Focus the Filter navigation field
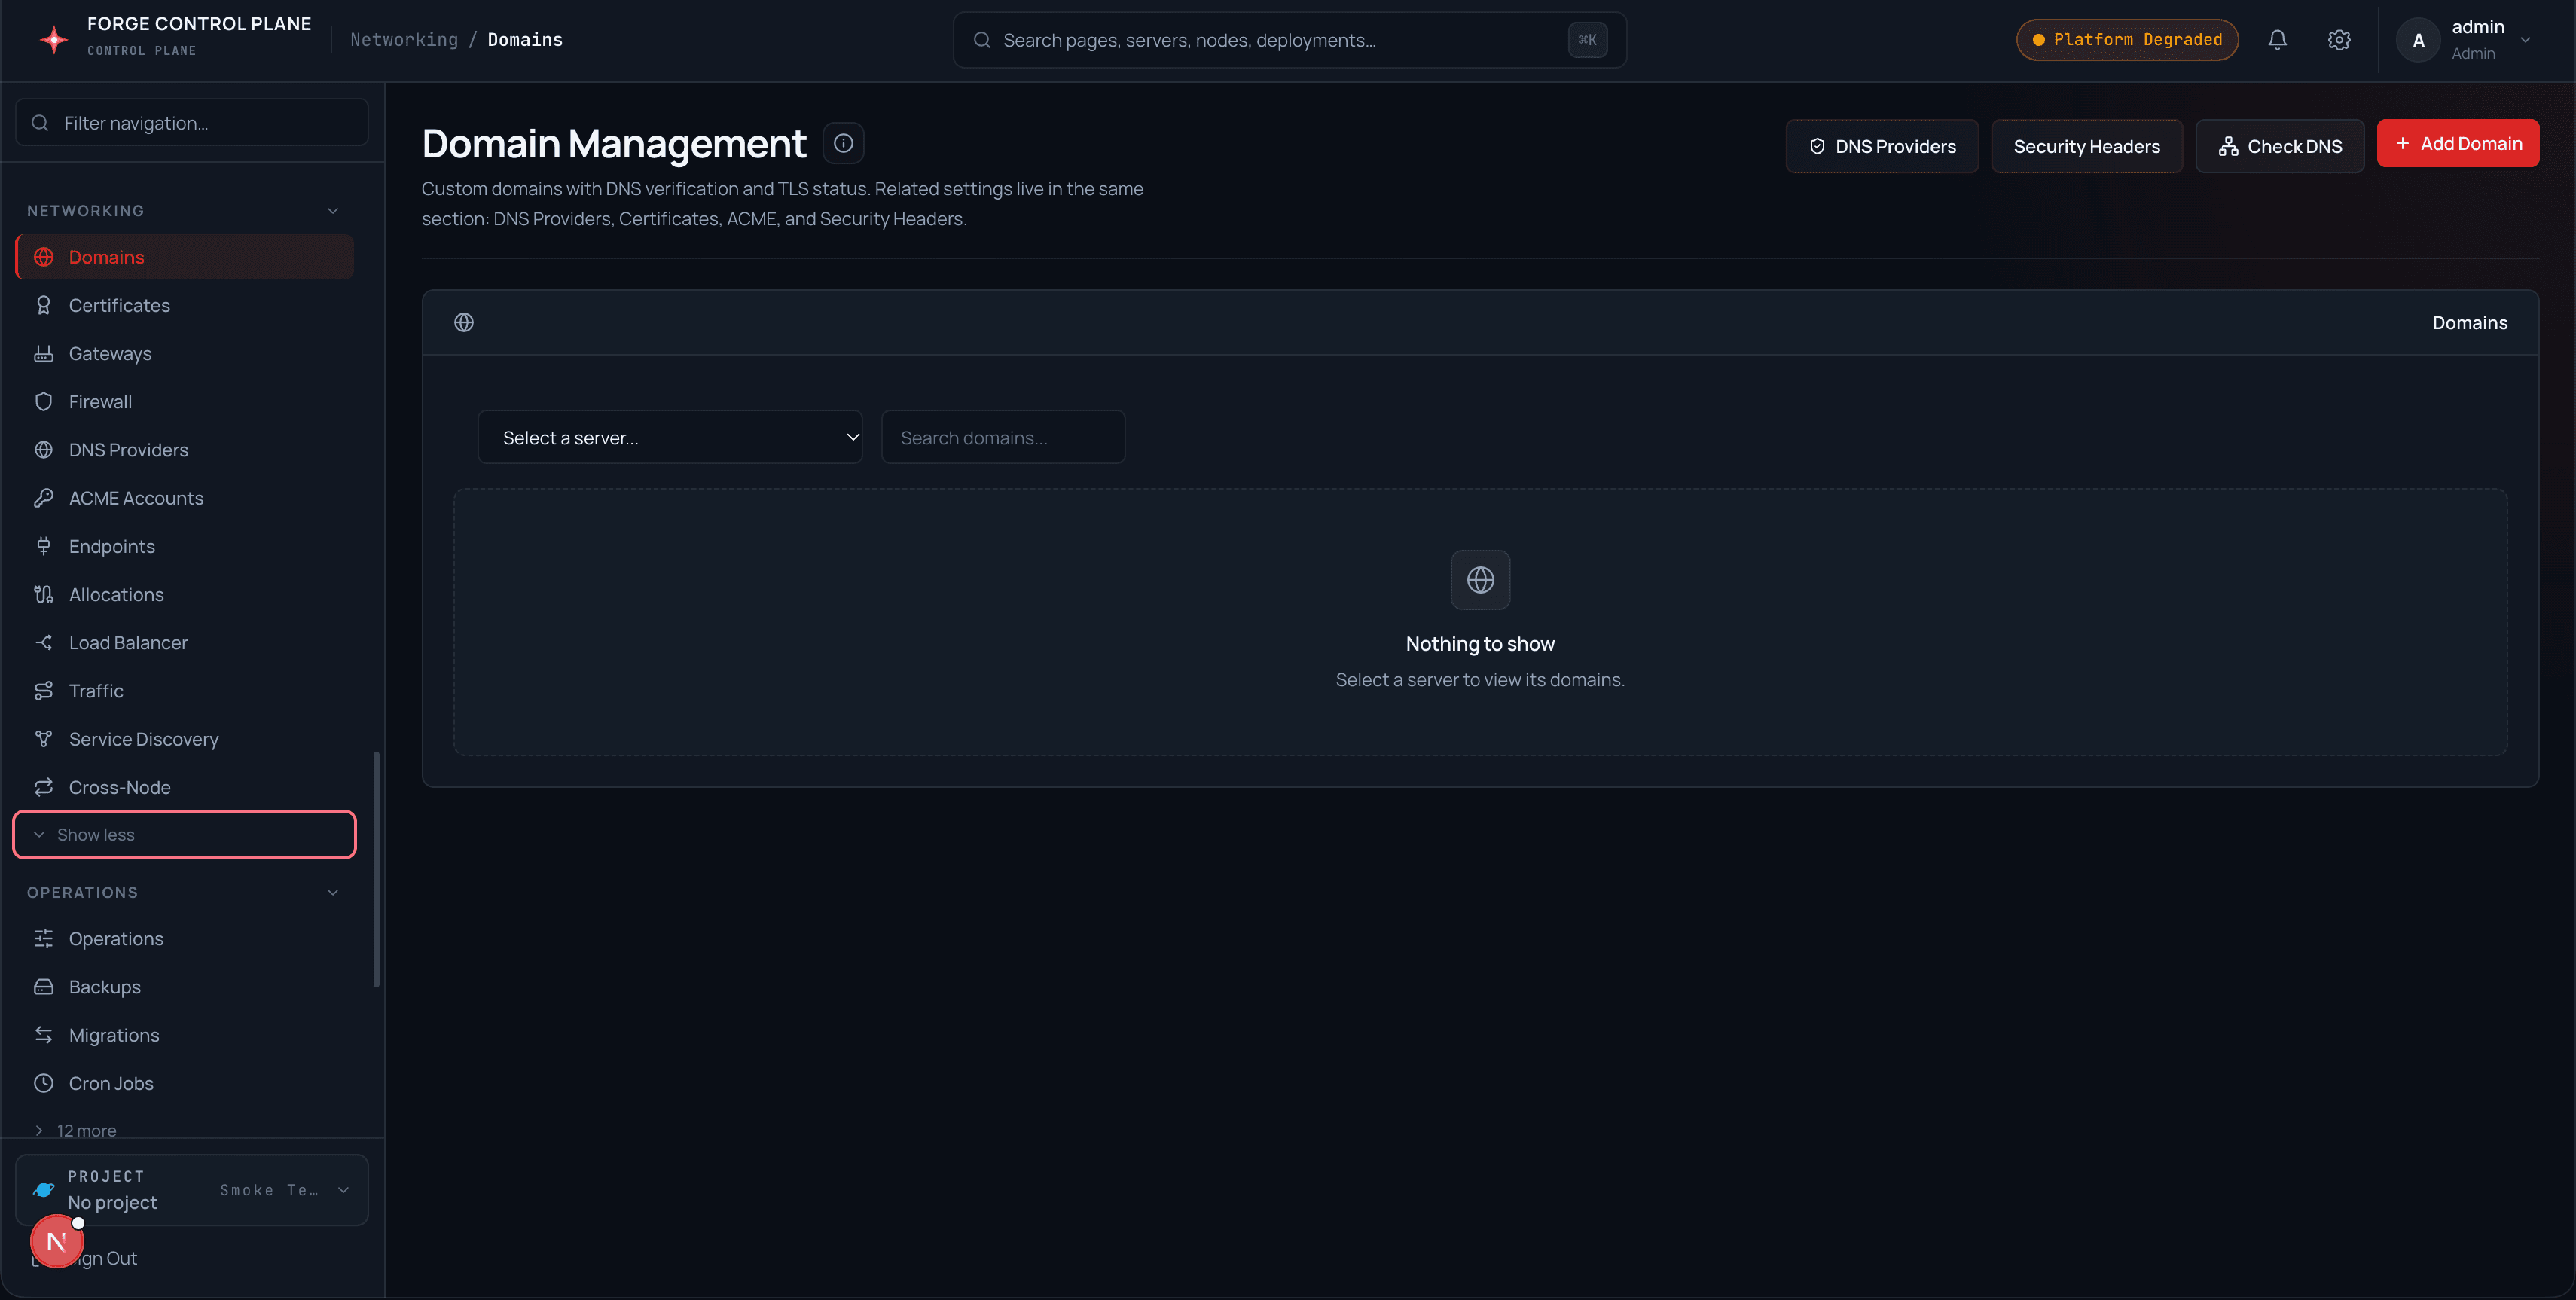The width and height of the screenshot is (2576, 1300). click(x=192, y=122)
